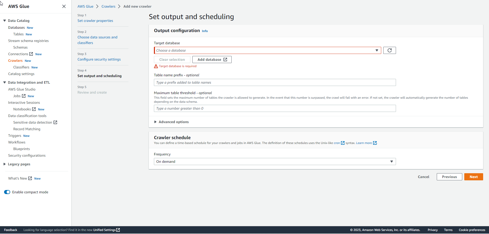Screen dimensions: 489x234
Task: Click external link icon next to Connections
Action: [31, 54]
